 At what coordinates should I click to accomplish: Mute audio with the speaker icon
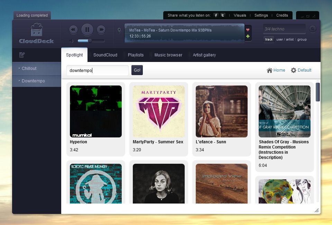click(72, 41)
